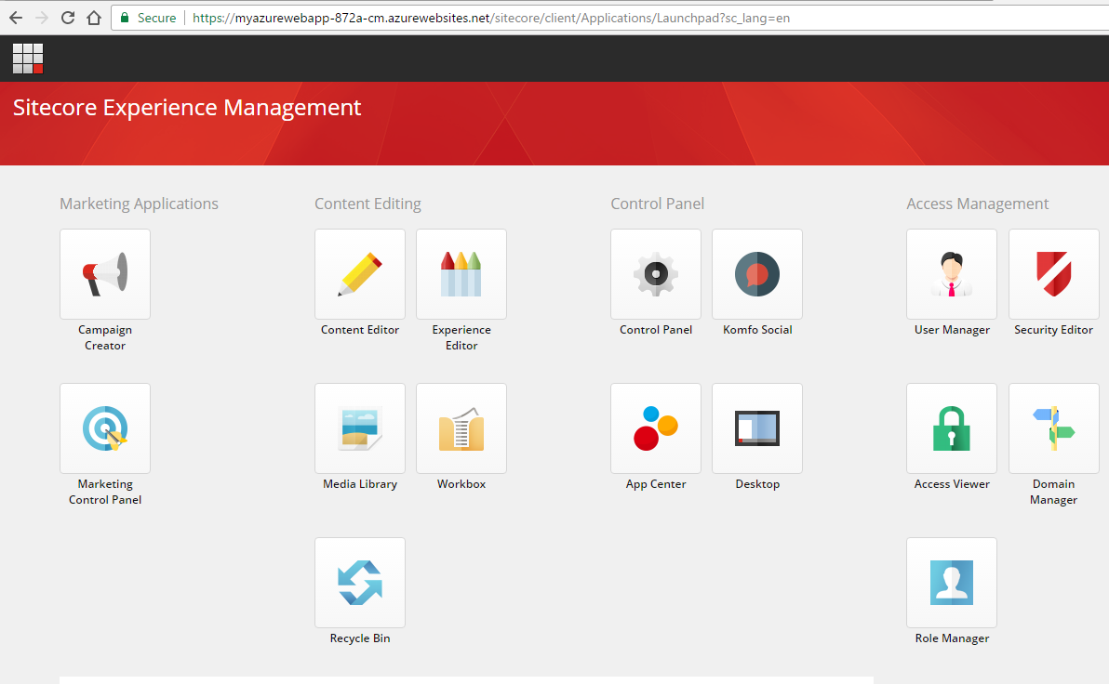Open the User Manager icon
The width and height of the screenshot is (1109, 684).
[x=951, y=274]
